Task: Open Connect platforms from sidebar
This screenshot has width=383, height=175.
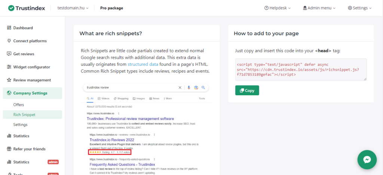Action: pyautogui.click(x=30, y=41)
